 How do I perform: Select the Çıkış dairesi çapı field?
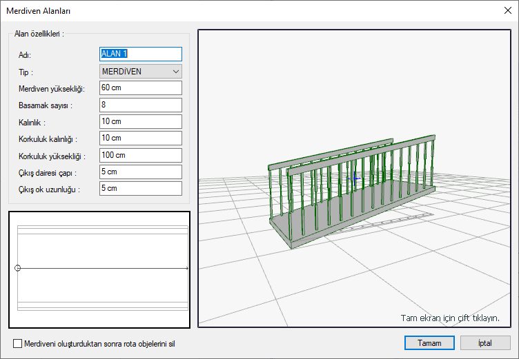[x=140, y=172]
